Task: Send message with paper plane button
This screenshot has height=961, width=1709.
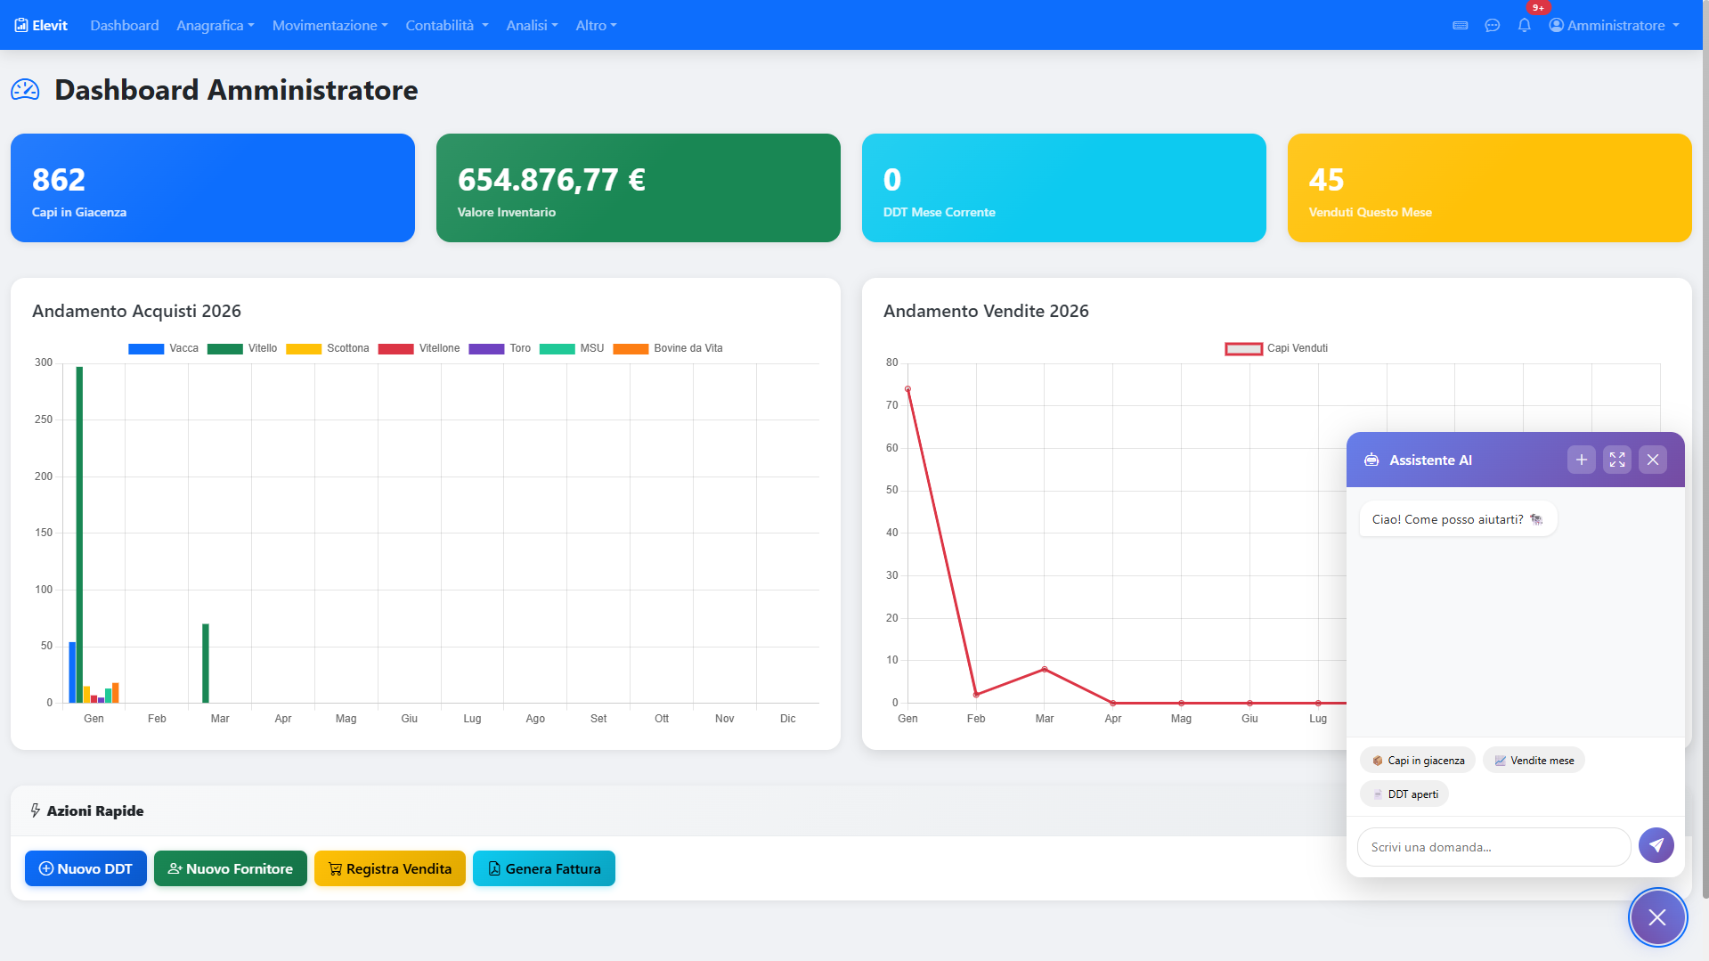Action: pos(1656,845)
